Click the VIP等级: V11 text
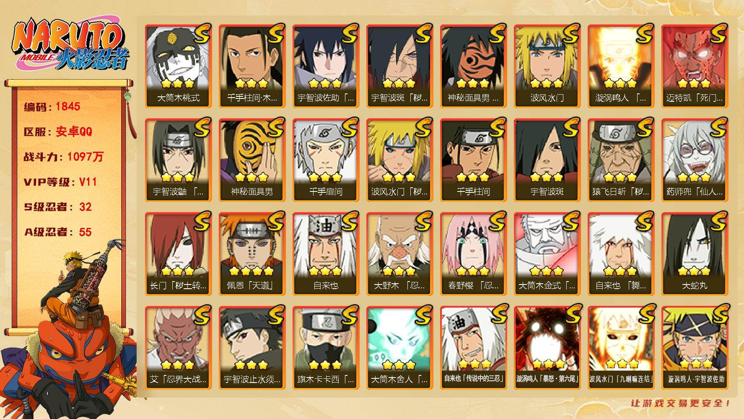This screenshot has height=419, width=744. point(60,182)
